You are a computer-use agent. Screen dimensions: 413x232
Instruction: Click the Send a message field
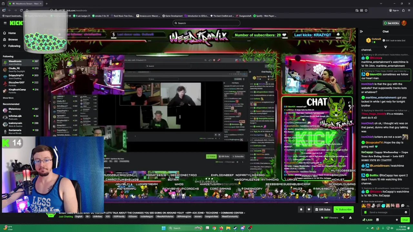386,212
